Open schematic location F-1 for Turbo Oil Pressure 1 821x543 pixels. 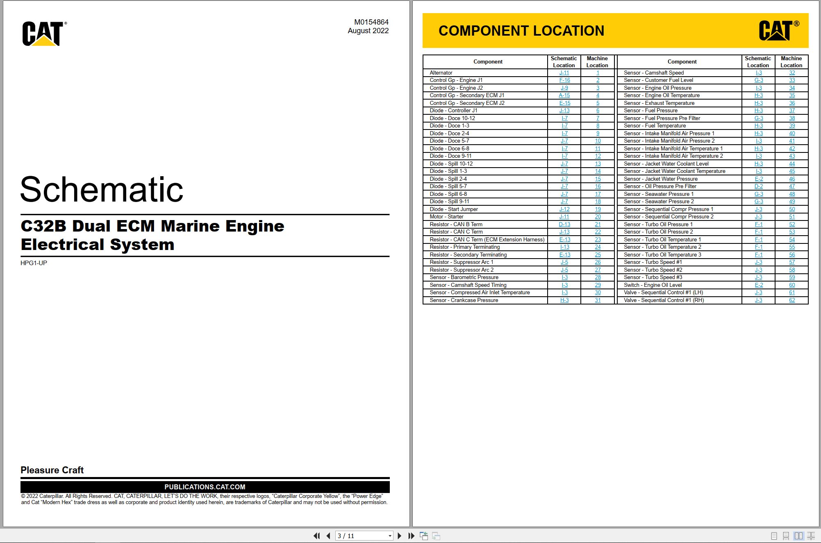[x=759, y=225]
